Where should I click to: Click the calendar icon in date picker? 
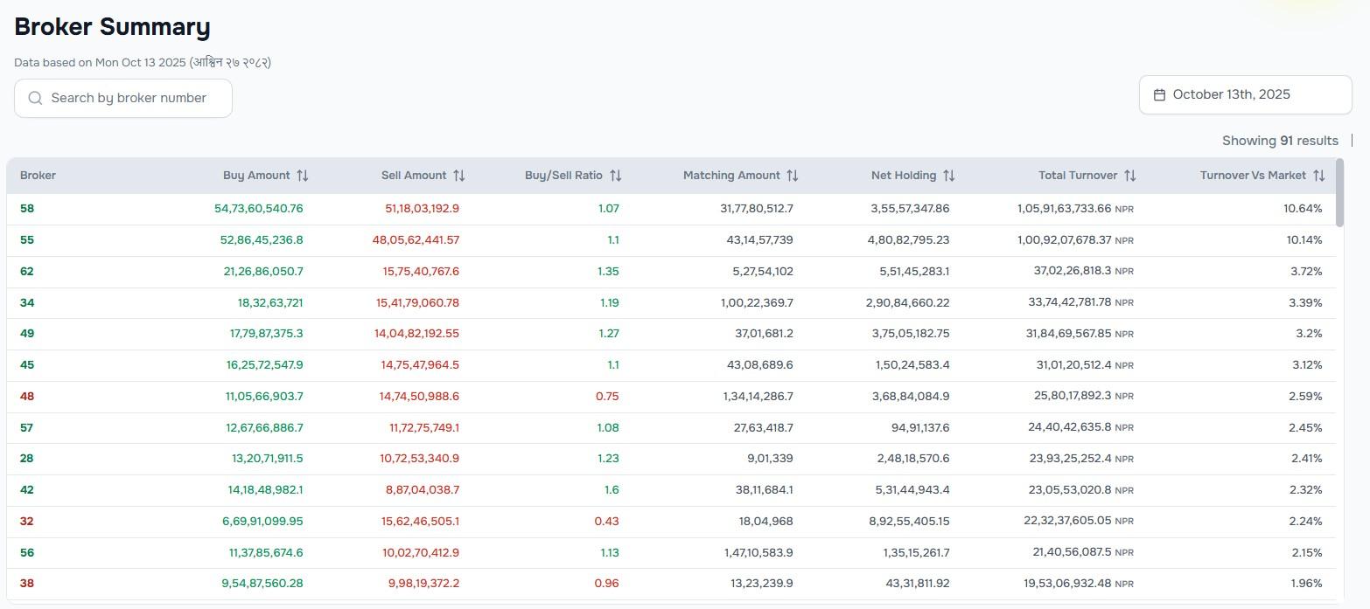pos(1159,94)
